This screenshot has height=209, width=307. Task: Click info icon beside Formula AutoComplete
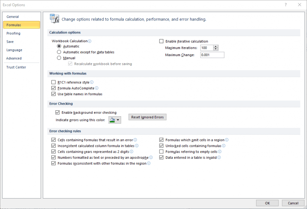click(96, 88)
